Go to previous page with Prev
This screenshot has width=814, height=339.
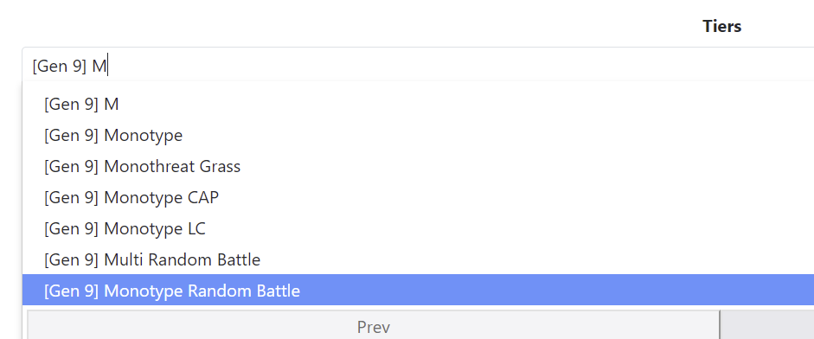(373, 325)
